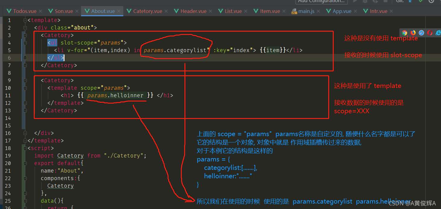
Task: Switch to the Item.vue tab
Action: 270,11
